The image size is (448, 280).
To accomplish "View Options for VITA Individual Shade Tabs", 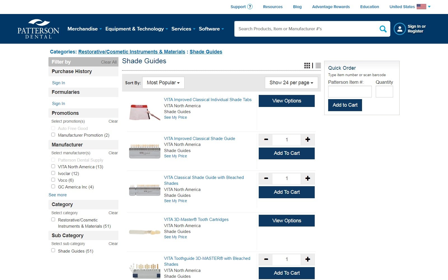I will tap(287, 101).
